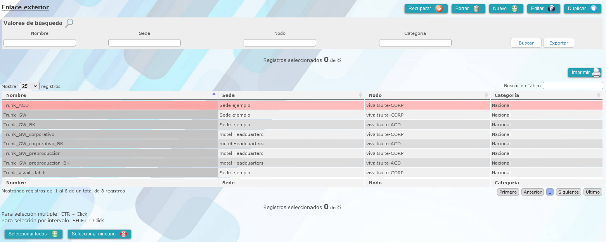Viewport: 606px width, 242px height.
Task: Click the Borrar trash can icon
Action: (477, 9)
